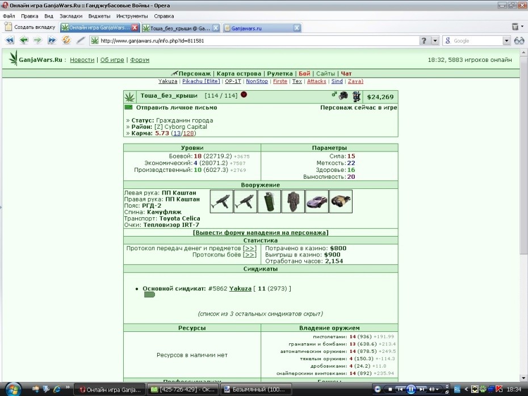Click the RGD-2 grenade icon

pyautogui.click(x=269, y=201)
